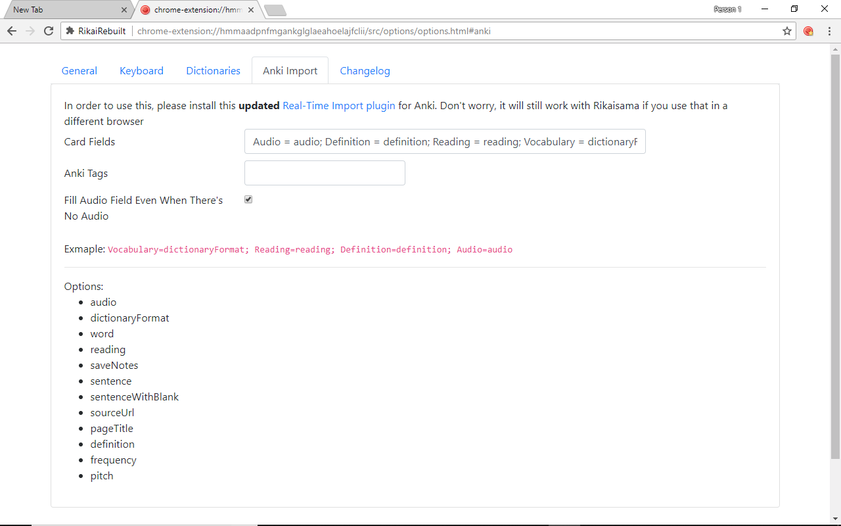Viewport: 841px width, 526px height.
Task: Open the Keyboard tab
Action: [141, 71]
